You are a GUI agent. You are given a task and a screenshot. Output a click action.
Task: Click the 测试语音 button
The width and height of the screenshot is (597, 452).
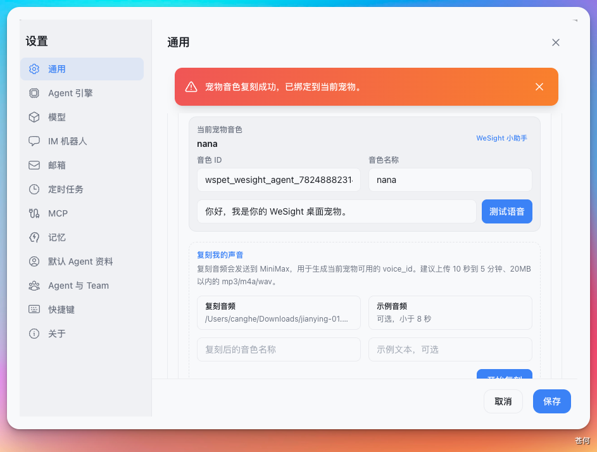506,211
